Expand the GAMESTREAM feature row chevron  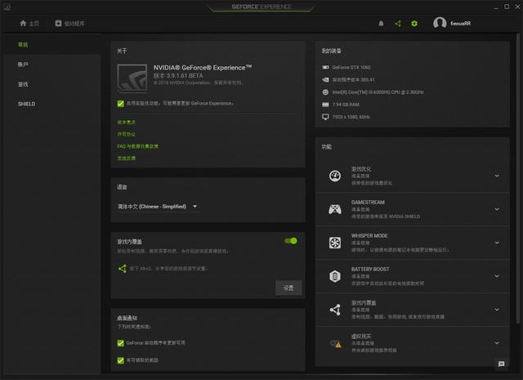[496, 209]
